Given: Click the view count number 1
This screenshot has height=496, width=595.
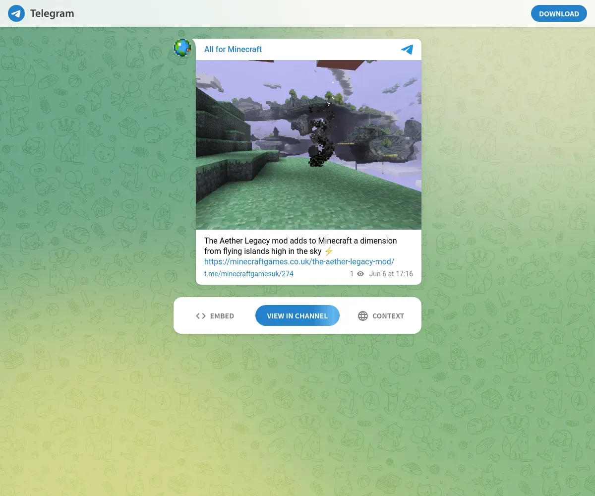Looking at the screenshot, I should click(x=352, y=274).
